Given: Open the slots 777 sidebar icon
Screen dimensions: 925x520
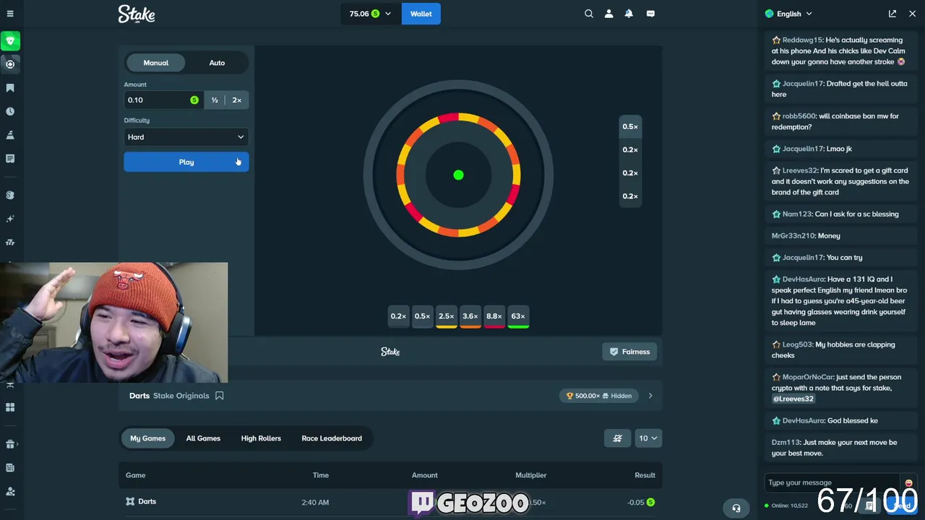Looking at the screenshot, I should (10, 243).
